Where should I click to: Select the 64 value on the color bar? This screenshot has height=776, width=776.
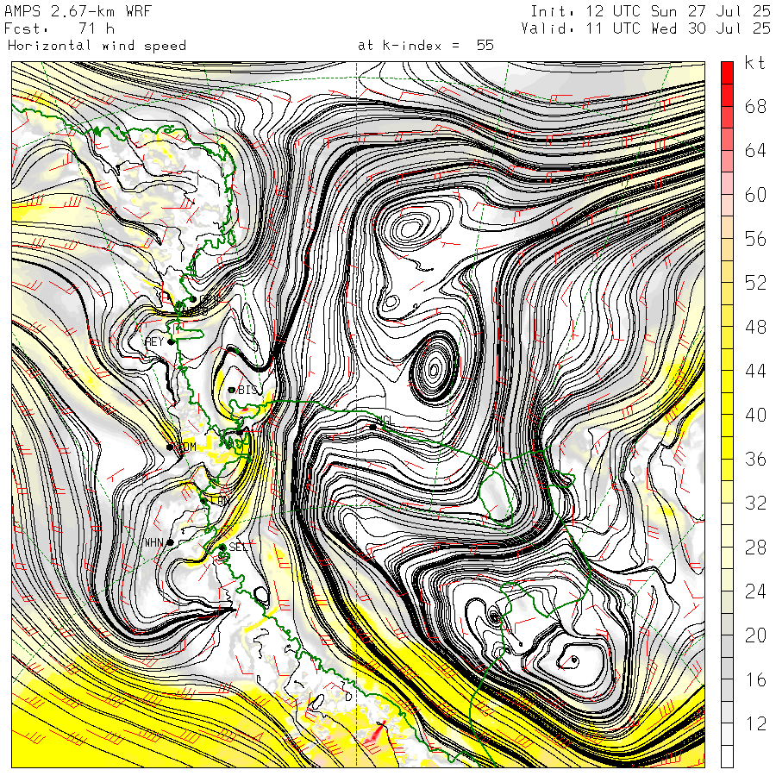[x=755, y=150]
